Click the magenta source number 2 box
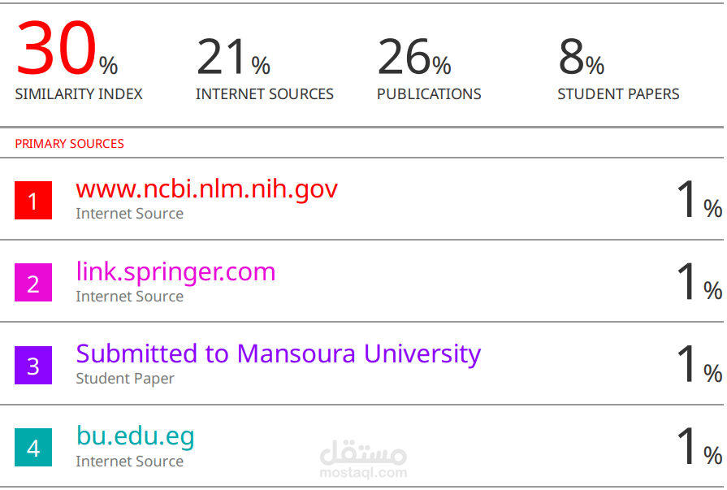The width and height of the screenshot is (727, 490). (33, 283)
